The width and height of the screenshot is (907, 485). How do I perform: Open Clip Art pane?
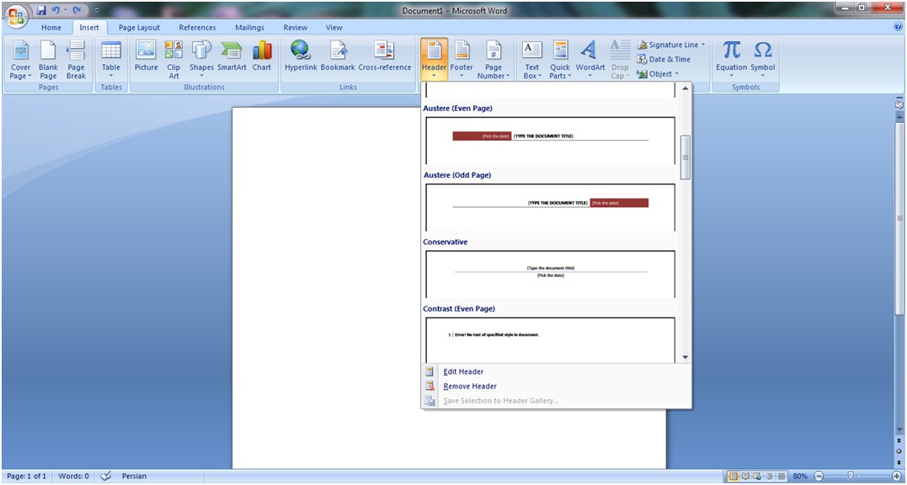(173, 60)
